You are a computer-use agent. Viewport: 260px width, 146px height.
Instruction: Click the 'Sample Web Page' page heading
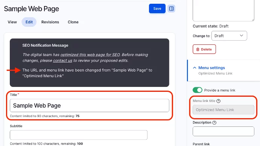(32, 9)
